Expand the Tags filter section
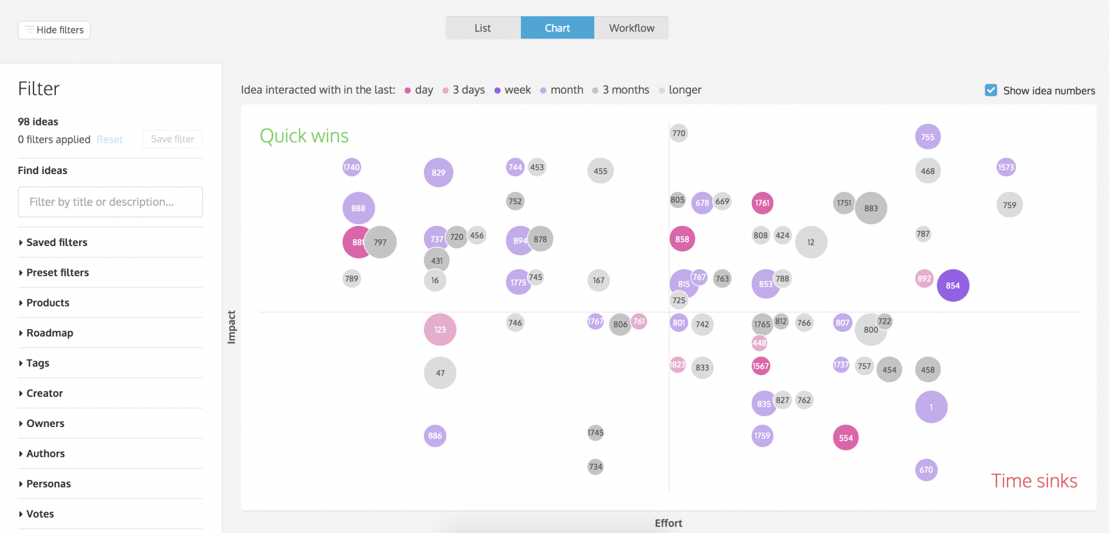1109x533 pixels. [37, 363]
